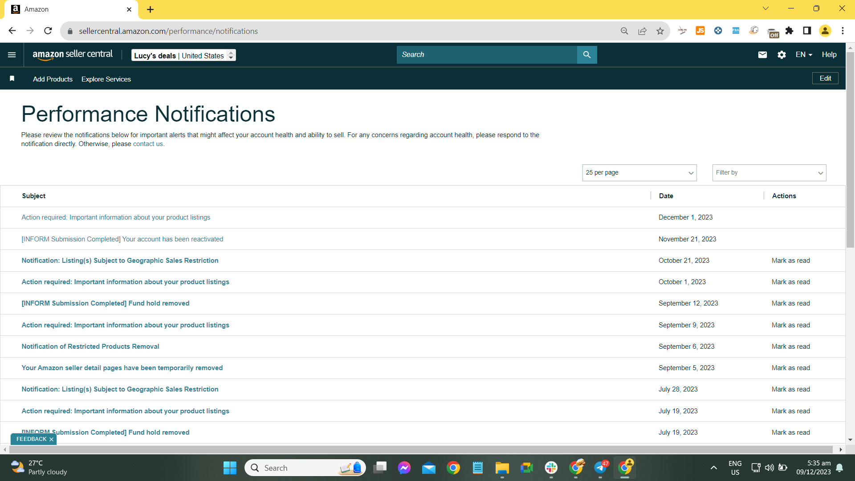855x481 pixels.
Task: Open the buyer messages envelope icon
Action: (x=762, y=55)
